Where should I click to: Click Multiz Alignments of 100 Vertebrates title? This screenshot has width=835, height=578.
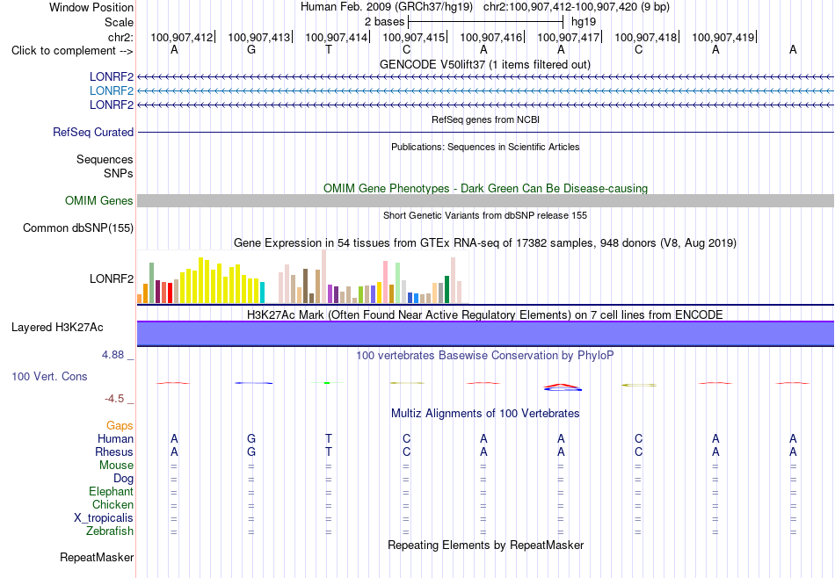pyautogui.click(x=485, y=413)
